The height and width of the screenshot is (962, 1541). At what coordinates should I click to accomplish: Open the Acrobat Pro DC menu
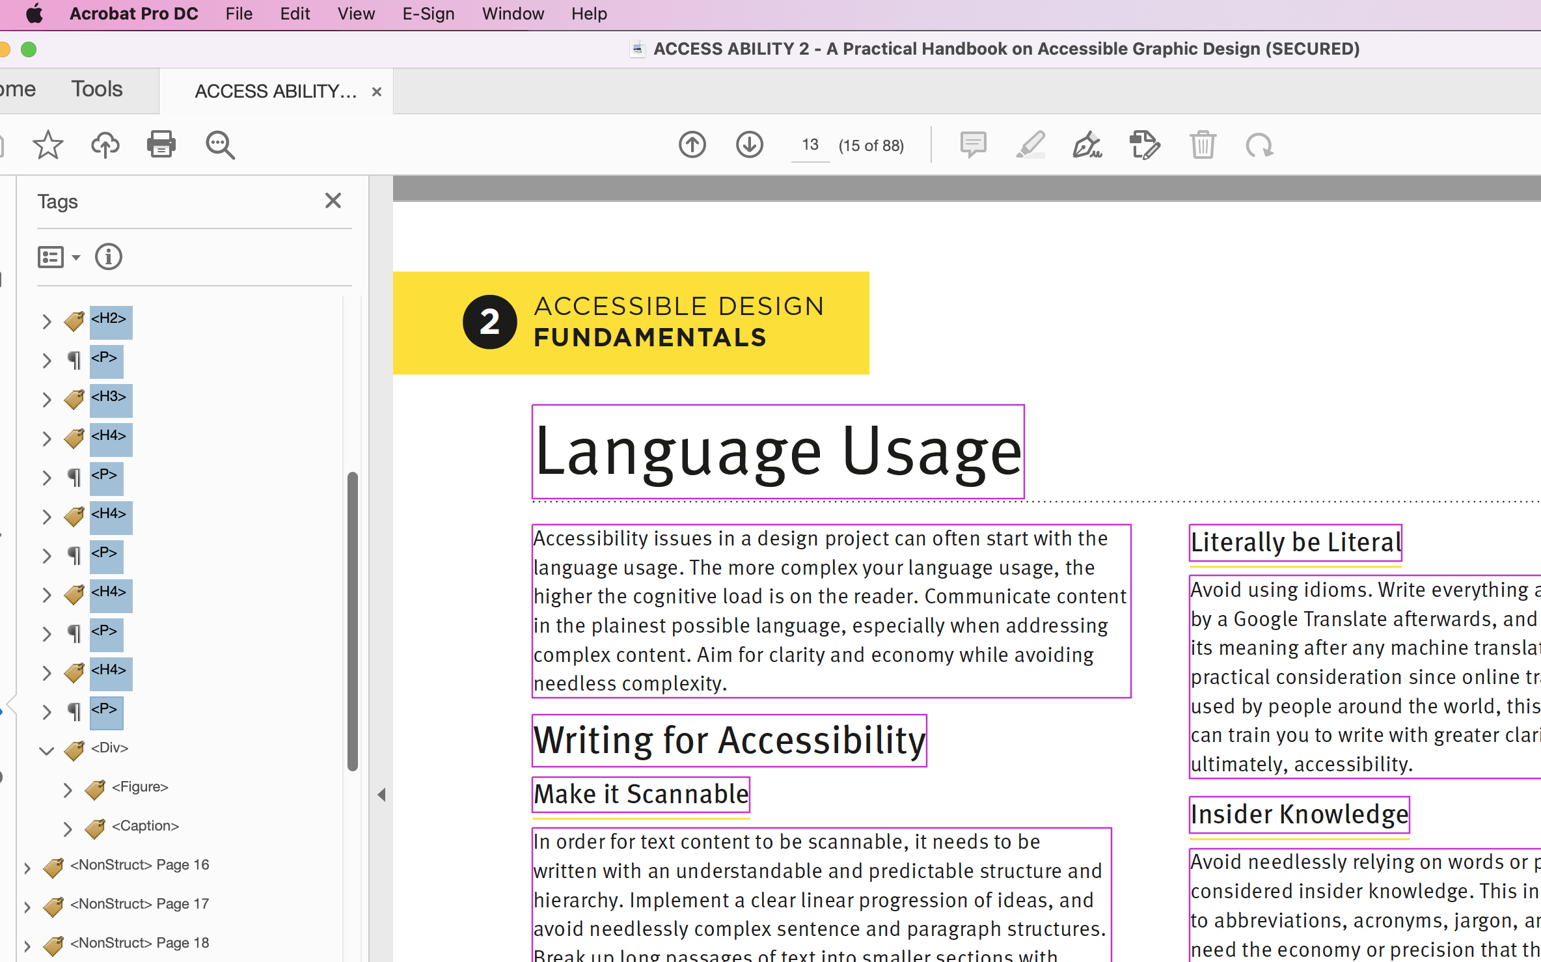pyautogui.click(x=133, y=14)
